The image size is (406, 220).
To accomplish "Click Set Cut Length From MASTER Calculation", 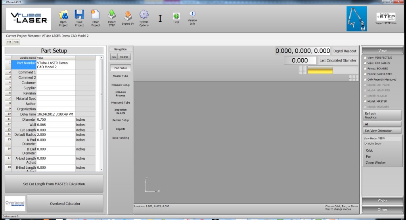I will pyautogui.click(x=54, y=184).
